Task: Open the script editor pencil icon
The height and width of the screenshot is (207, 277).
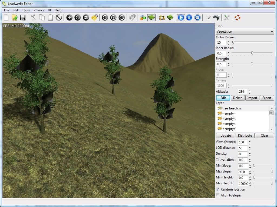Action: click(208, 18)
